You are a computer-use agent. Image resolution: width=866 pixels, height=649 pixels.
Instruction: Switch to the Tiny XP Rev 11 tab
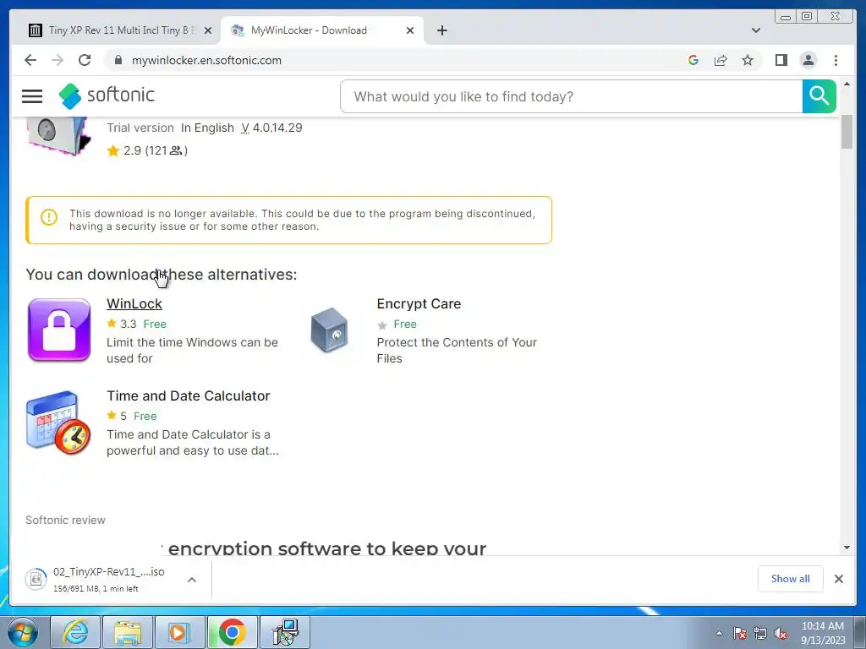point(122,30)
